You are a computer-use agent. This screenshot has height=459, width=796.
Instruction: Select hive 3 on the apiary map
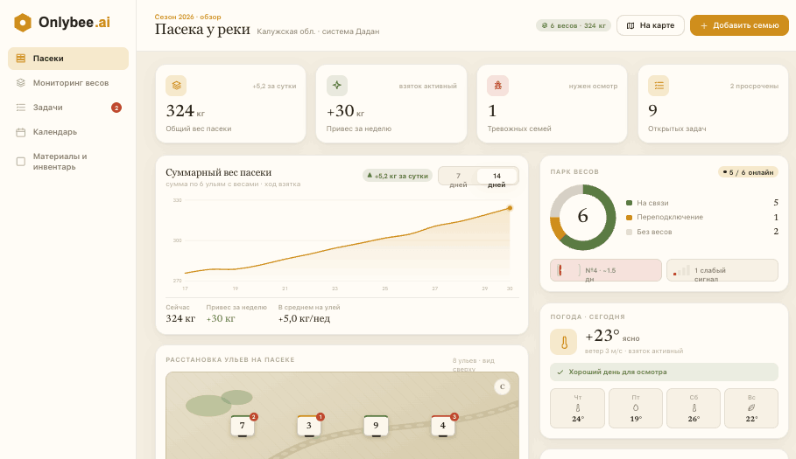coord(308,426)
